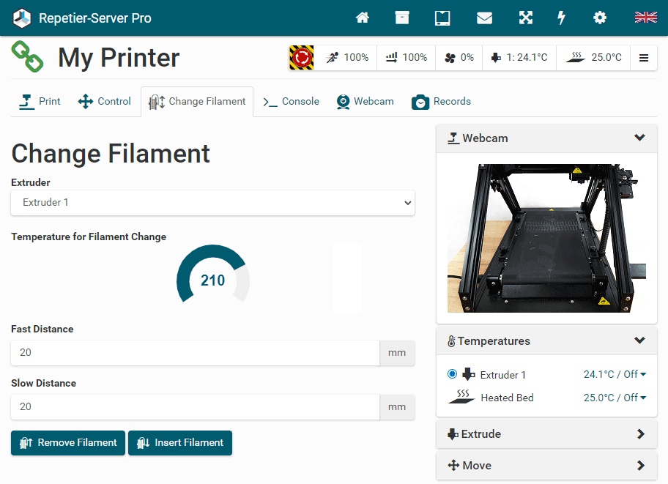This screenshot has width=668, height=484.
Task: Select the Extruder 1 radio button
Action: pyautogui.click(x=452, y=374)
